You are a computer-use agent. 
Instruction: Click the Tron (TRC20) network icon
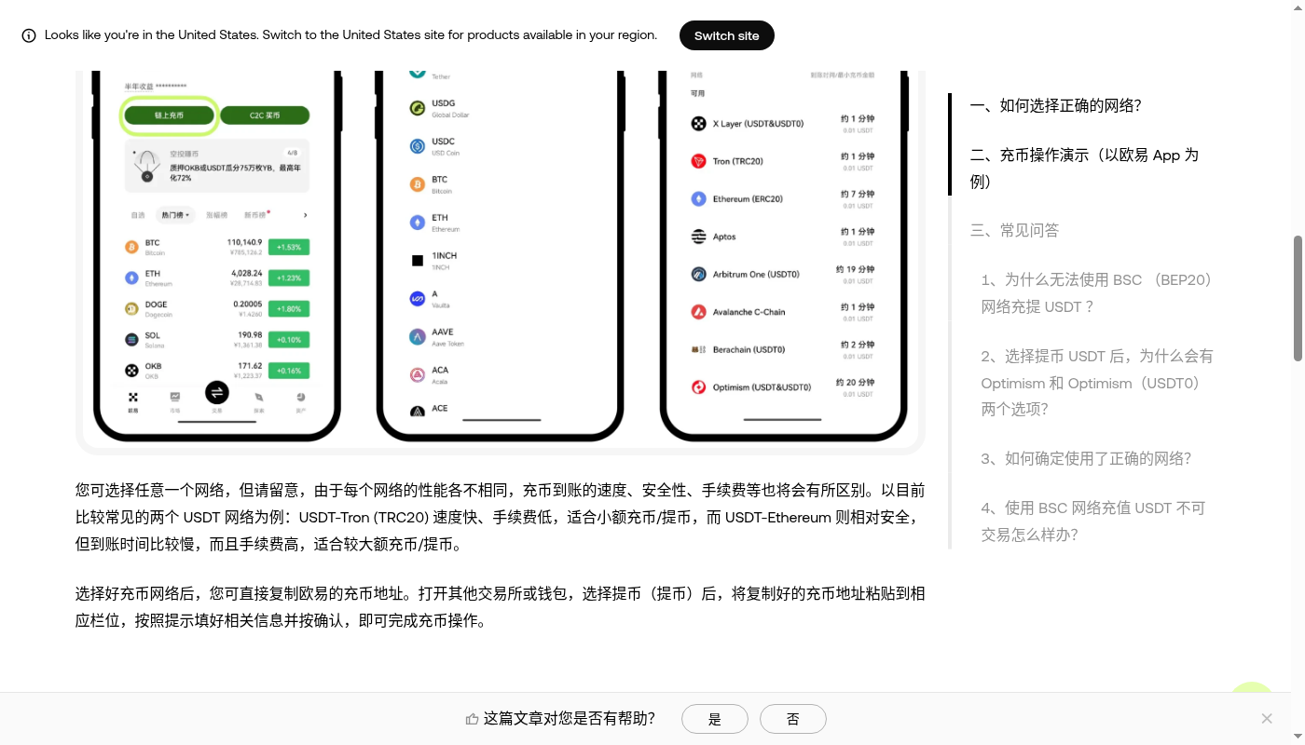[698, 161]
